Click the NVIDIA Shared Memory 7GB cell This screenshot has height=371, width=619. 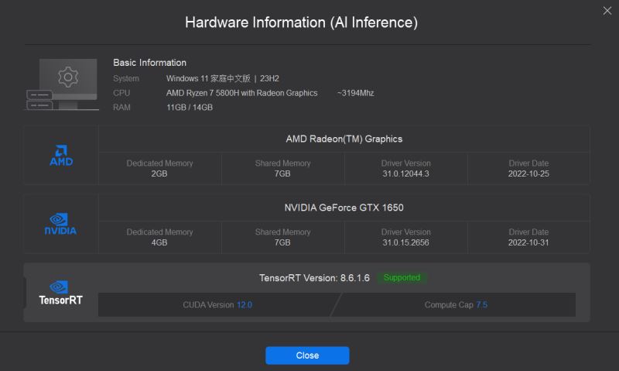pyautogui.click(x=282, y=238)
